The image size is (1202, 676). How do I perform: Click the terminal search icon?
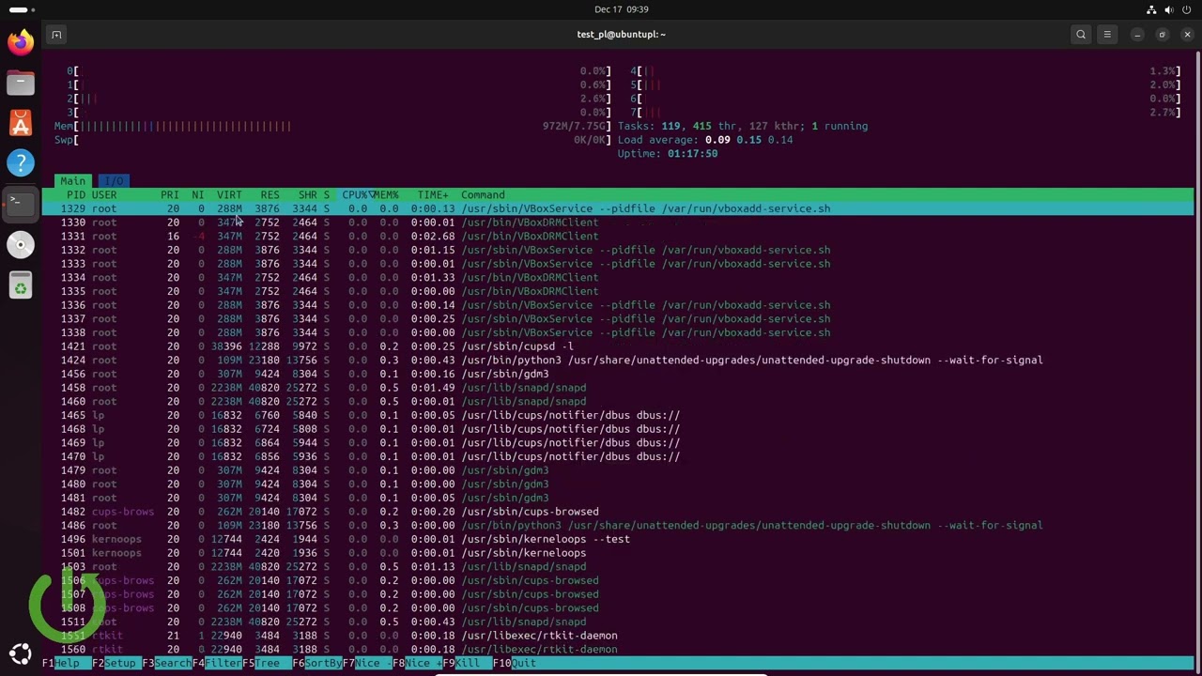[x=1081, y=35]
